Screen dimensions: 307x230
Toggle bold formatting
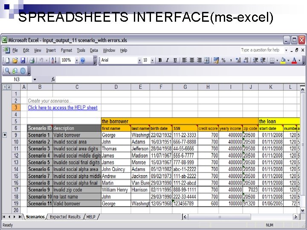[160, 60]
